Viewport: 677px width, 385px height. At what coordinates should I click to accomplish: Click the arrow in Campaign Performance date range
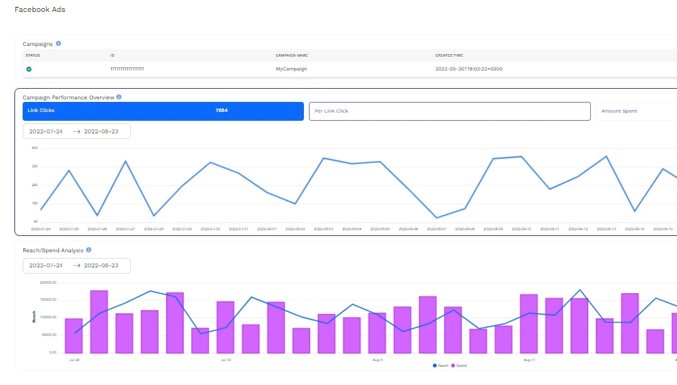tap(76, 131)
